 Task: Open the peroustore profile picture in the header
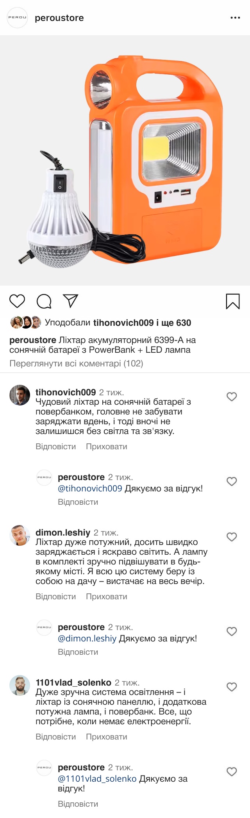point(18,18)
